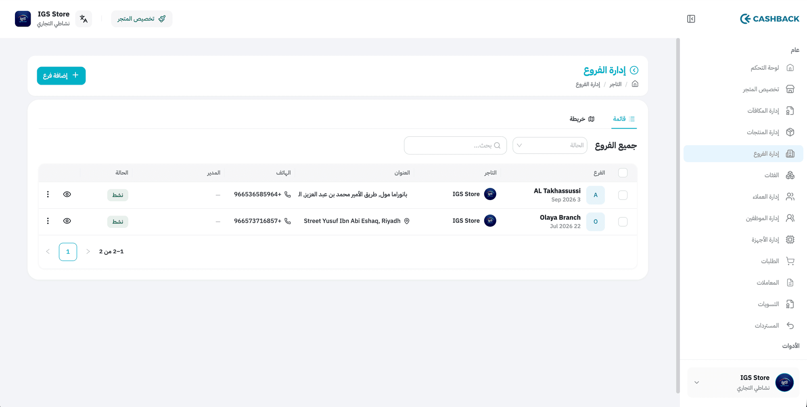Open three-dot menu for AL Takhassussi
807x407 pixels.
click(48, 194)
